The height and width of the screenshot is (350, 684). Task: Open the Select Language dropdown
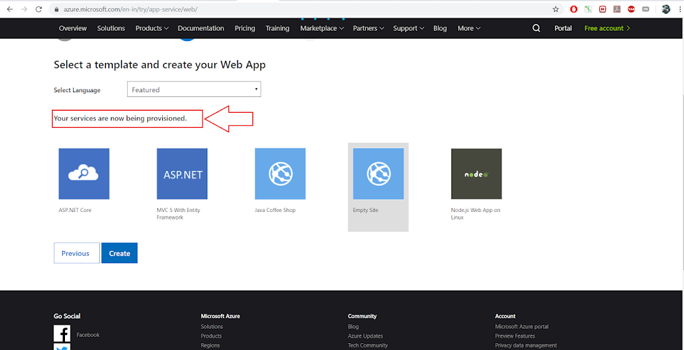pos(194,90)
